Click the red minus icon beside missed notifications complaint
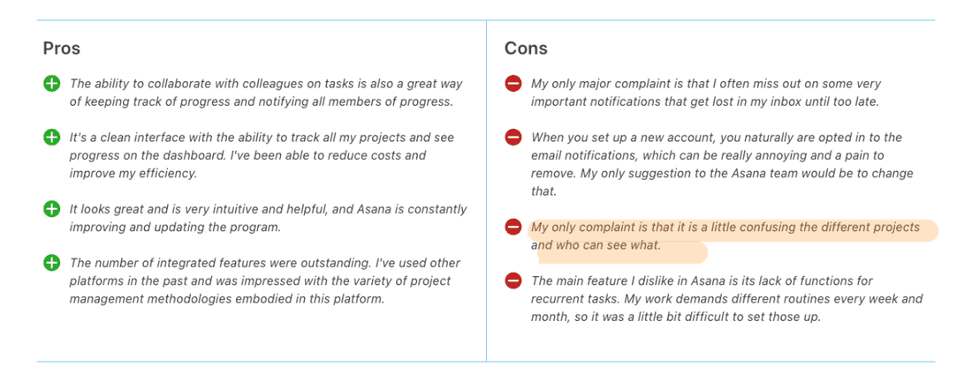The height and width of the screenshot is (374, 972). (513, 84)
